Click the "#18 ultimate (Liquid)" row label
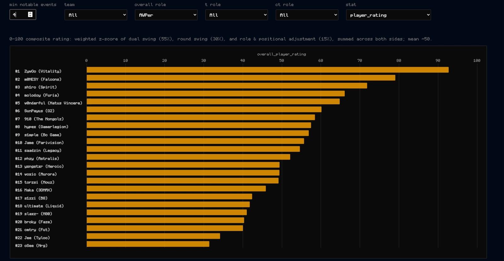Viewport: 504px width, 261px height. click(x=39, y=206)
